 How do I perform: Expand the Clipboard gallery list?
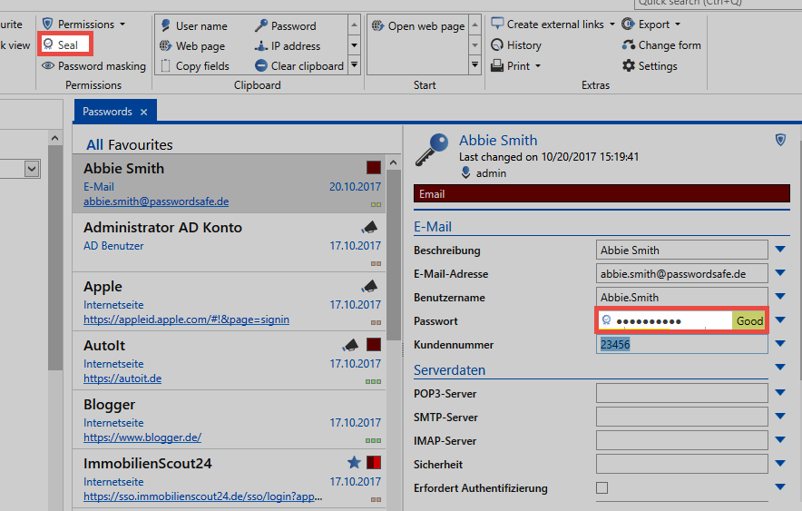[354, 65]
